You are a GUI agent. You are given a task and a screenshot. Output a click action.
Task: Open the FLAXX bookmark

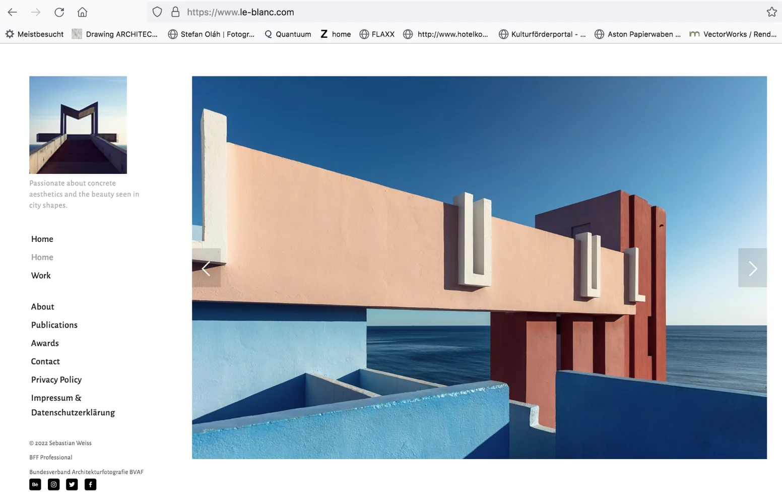click(377, 34)
